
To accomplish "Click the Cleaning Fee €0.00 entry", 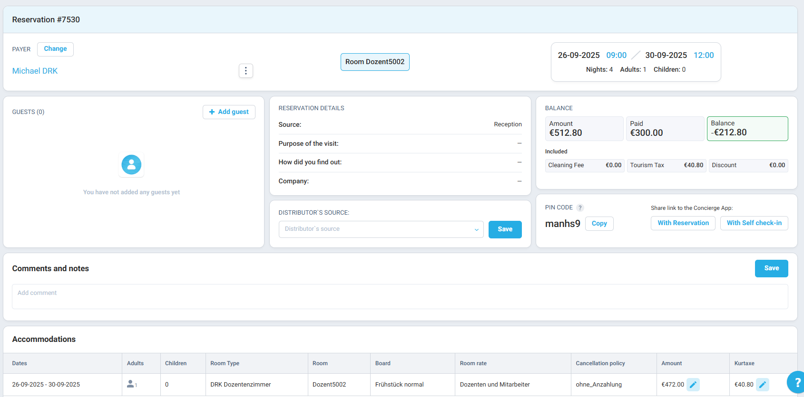I will click(585, 165).
